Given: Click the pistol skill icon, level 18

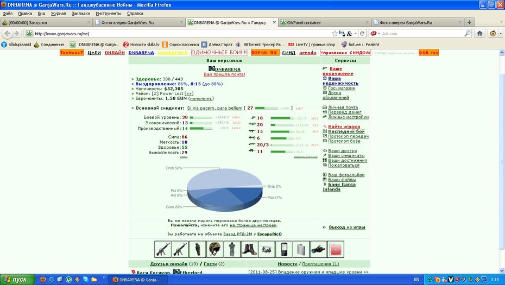Looking at the screenshot, I should point(252,118).
